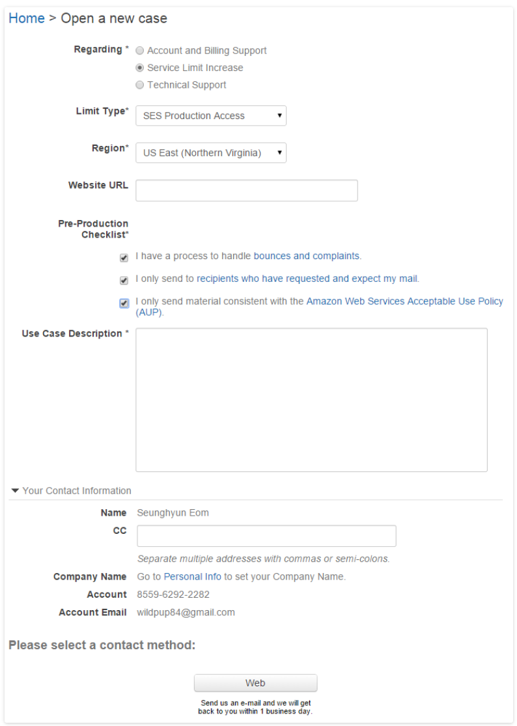Click the account number 8559-6292-2282
The width and height of the screenshot is (517, 726).
173,594
